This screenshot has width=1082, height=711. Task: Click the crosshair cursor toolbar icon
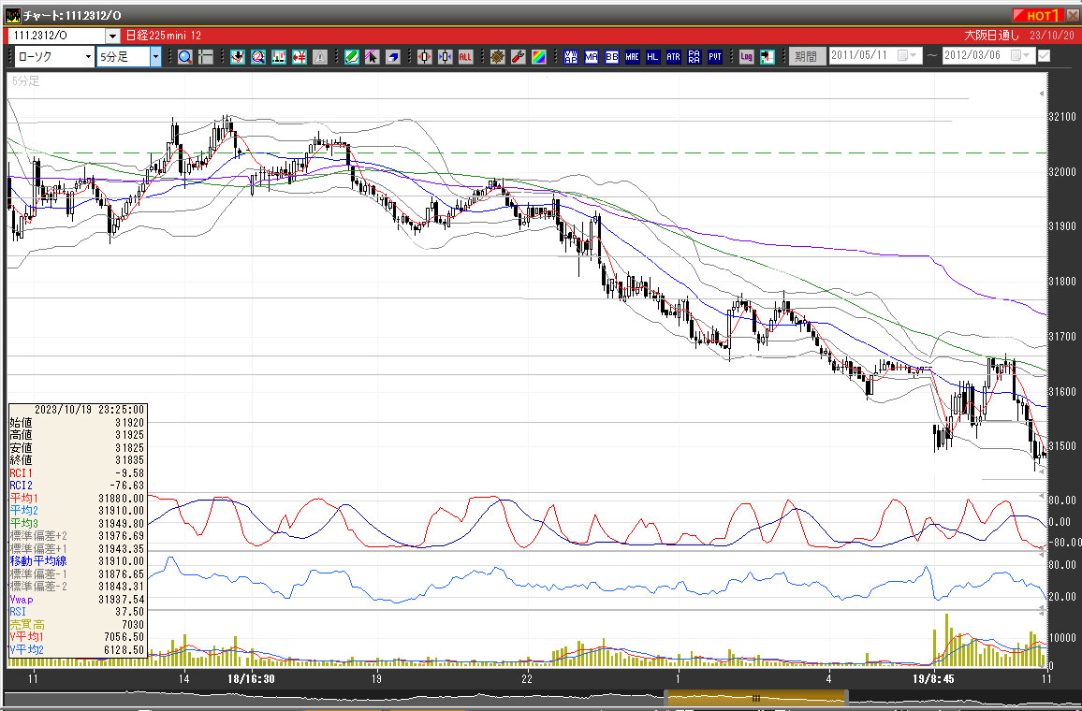click(x=206, y=56)
